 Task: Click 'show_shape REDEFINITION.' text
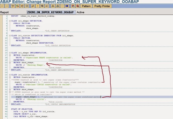pyautogui.click(x=40, y=43)
